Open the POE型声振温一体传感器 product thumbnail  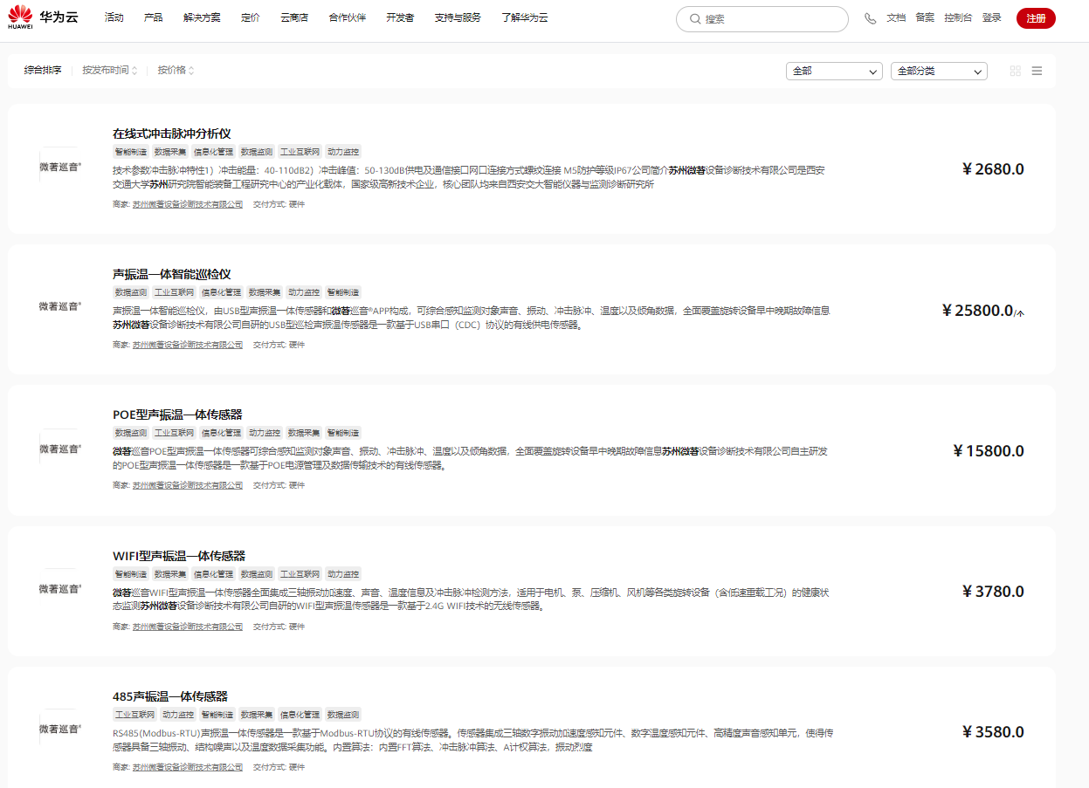tap(60, 448)
